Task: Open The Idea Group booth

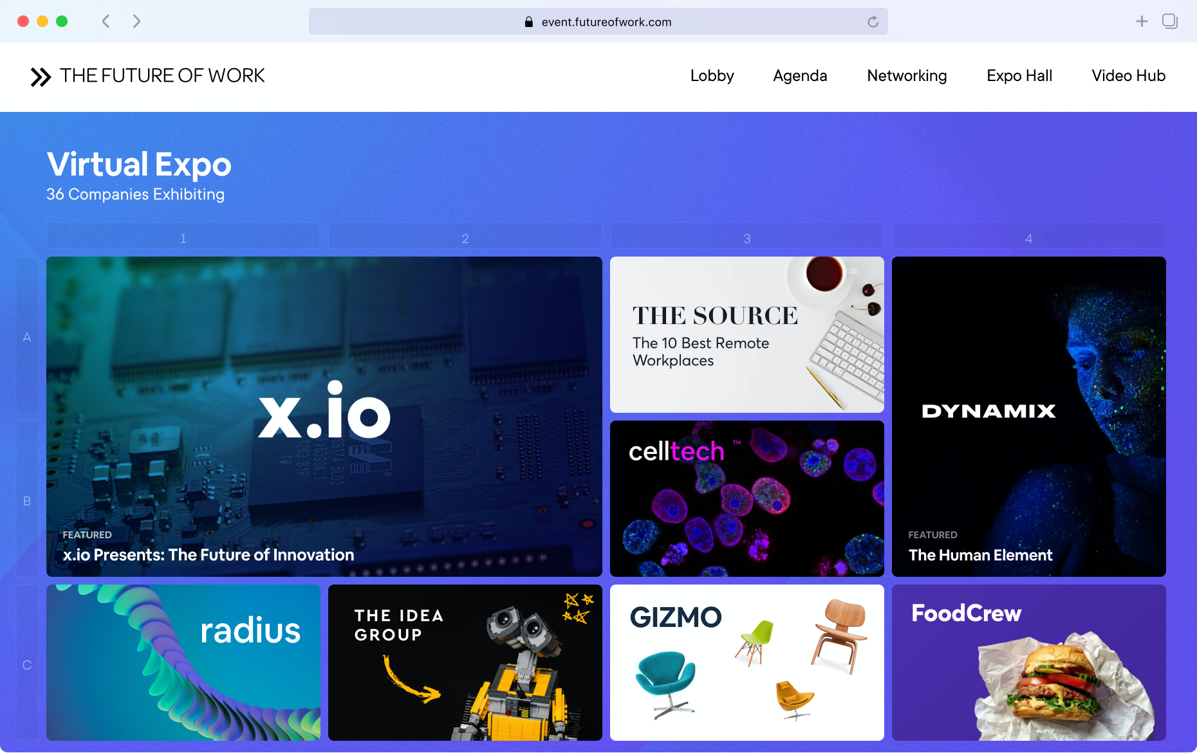Action: (465, 662)
